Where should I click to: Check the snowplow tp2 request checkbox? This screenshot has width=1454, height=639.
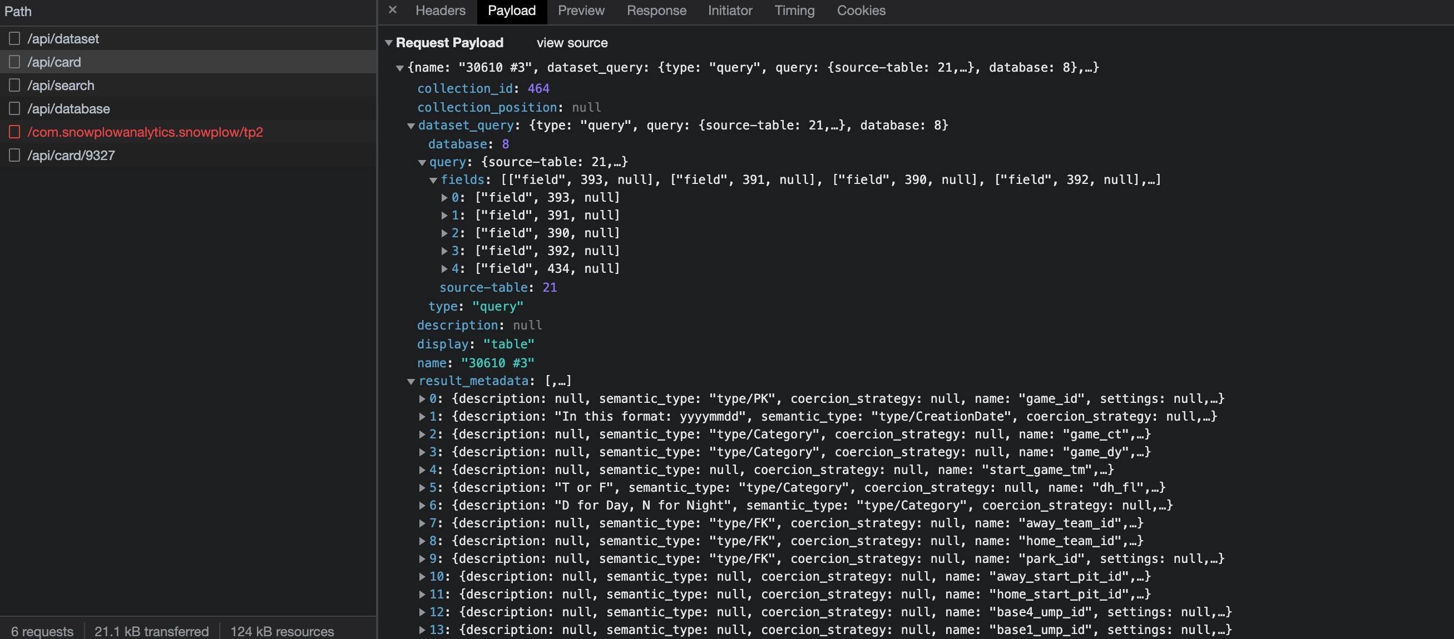coord(14,131)
